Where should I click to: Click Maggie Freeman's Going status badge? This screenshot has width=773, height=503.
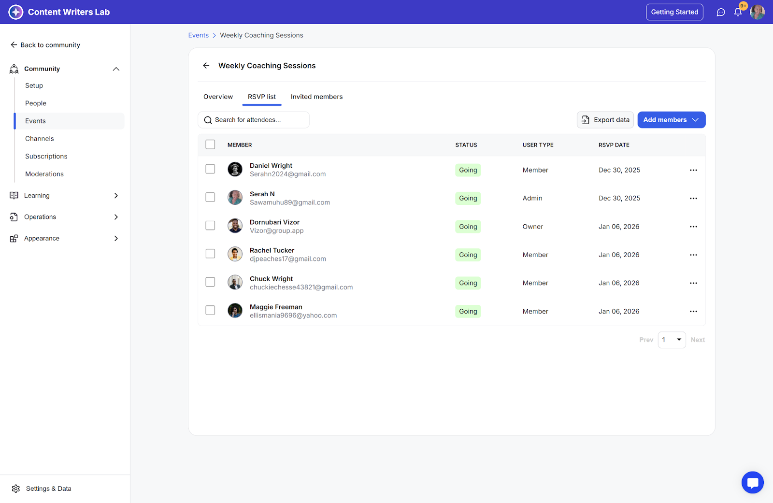coord(468,312)
